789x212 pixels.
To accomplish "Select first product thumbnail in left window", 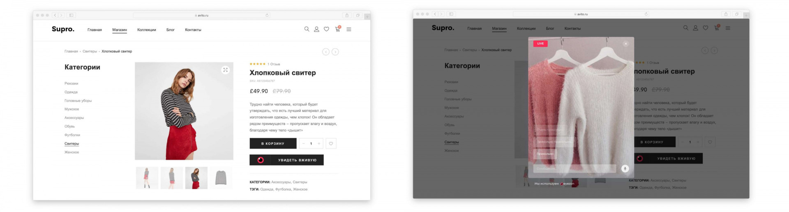I will (x=147, y=178).
